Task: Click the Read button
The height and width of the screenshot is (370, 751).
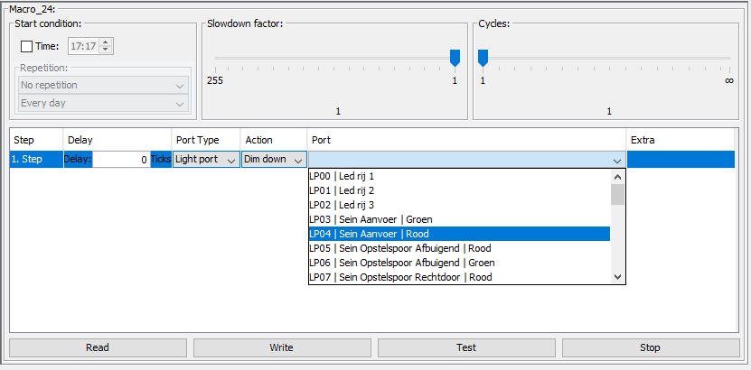Action: [98, 347]
